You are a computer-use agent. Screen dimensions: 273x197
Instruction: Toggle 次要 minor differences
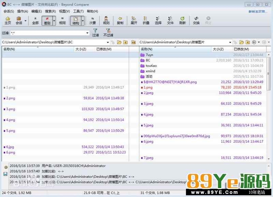point(92,21)
